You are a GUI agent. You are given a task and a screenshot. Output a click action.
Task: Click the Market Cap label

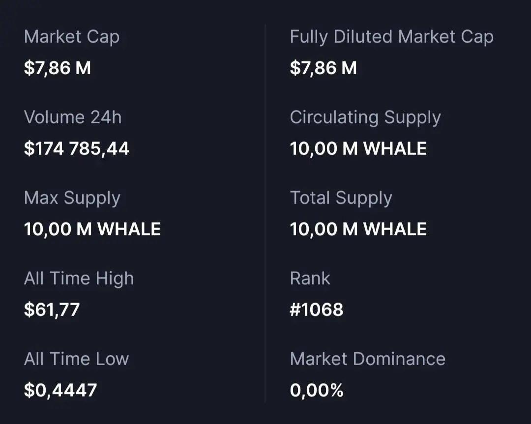click(x=71, y=37)
